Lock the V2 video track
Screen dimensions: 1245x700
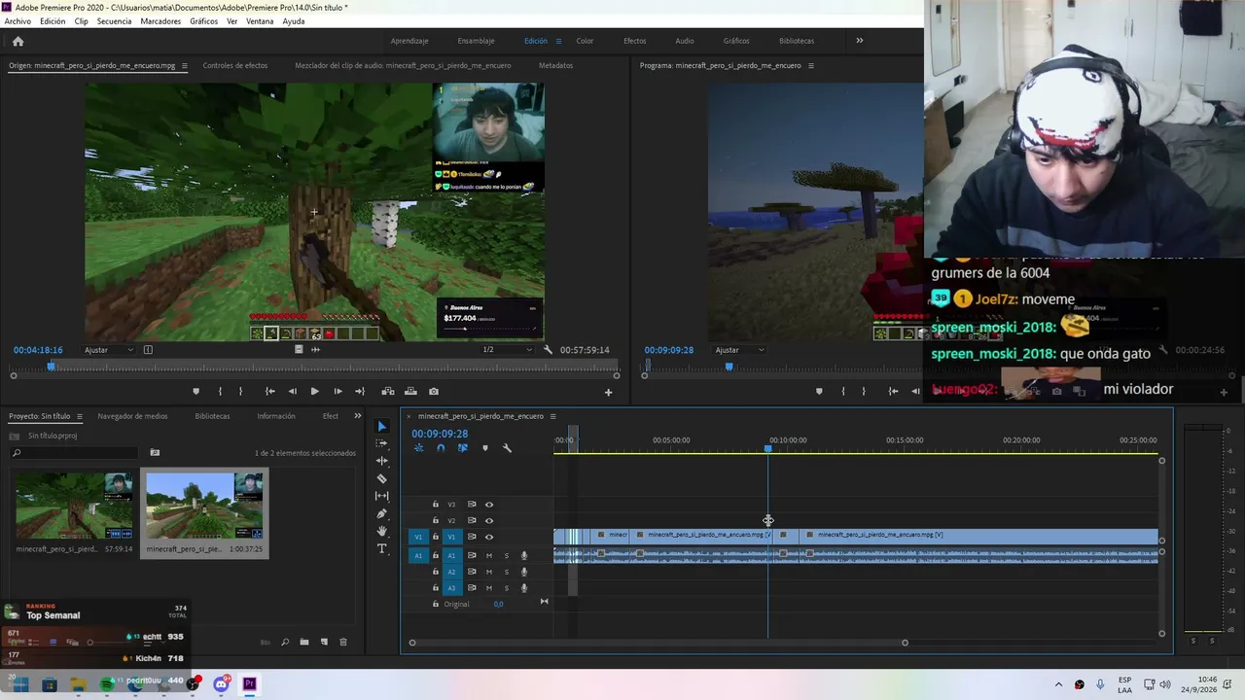(435, 520)
